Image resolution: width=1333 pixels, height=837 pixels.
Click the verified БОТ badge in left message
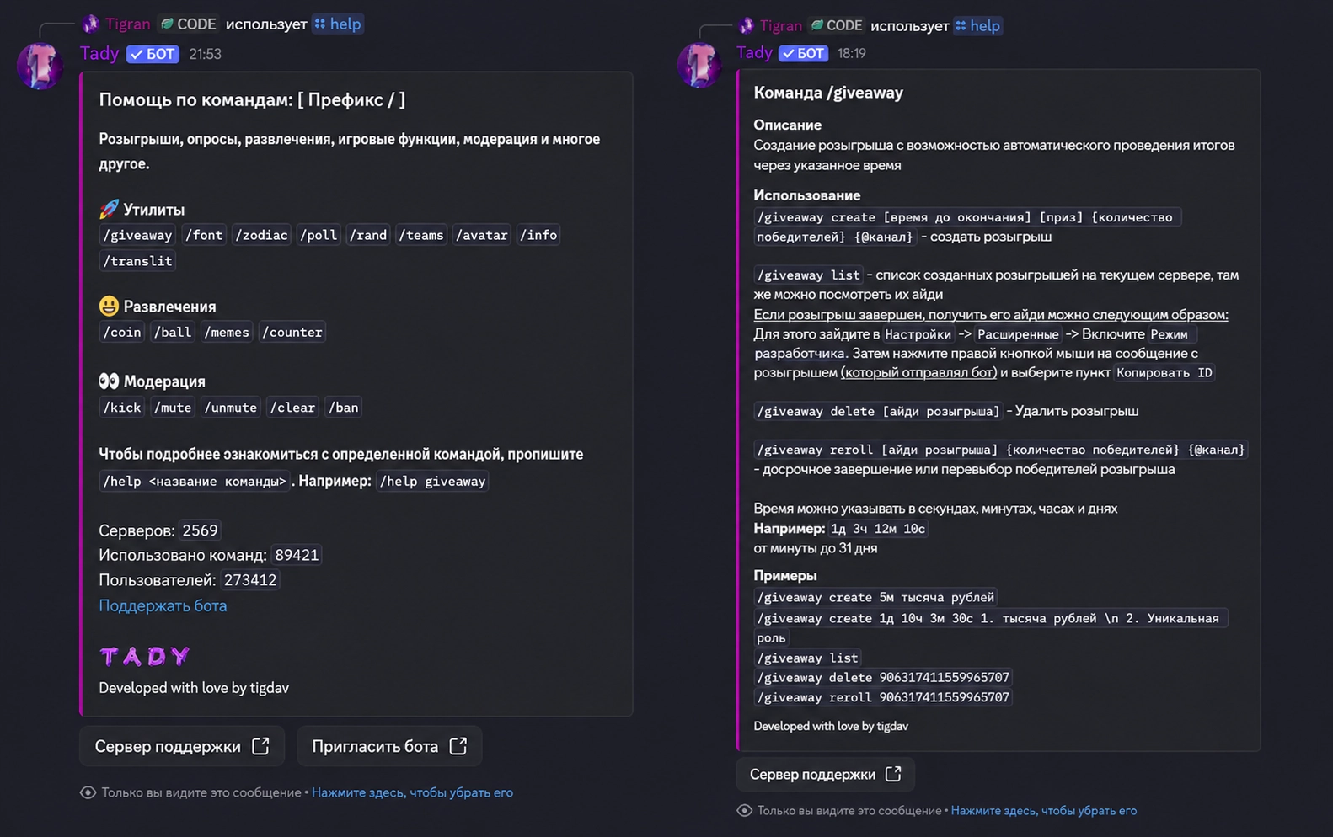tap(153, 54)
